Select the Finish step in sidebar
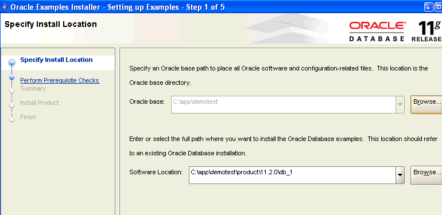The height and width of the screenshot is (215, 442). [x=28, y=117]
